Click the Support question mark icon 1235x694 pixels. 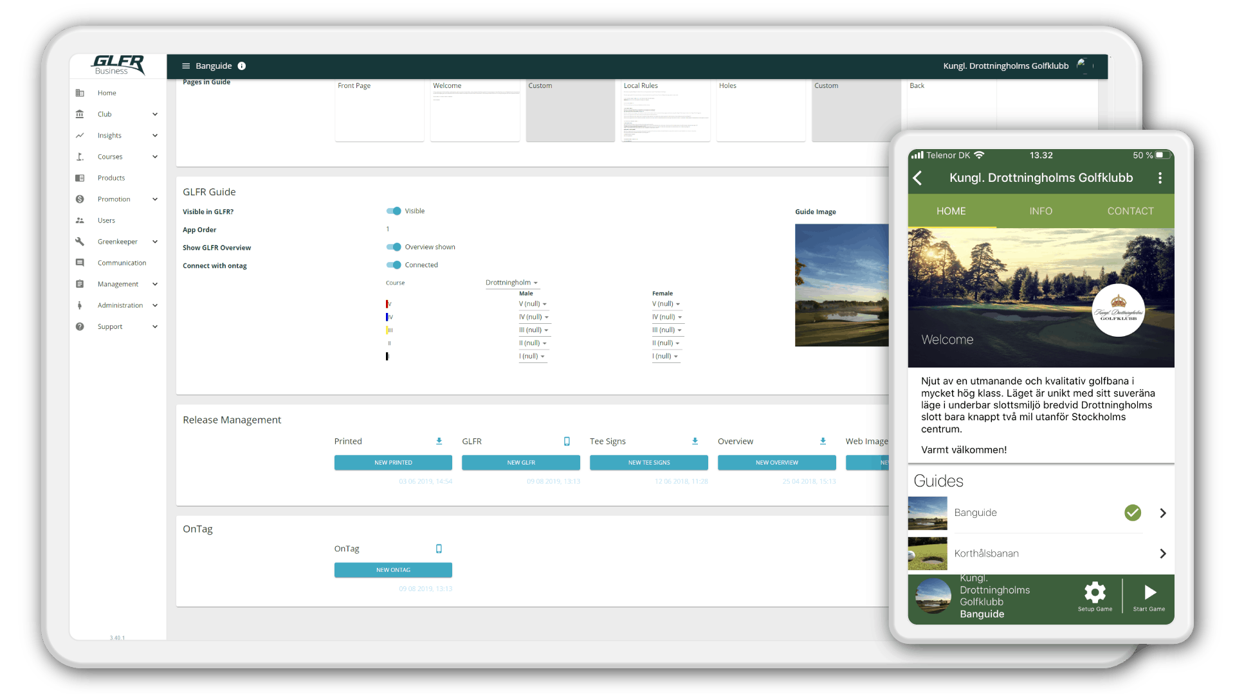(80, 326)
